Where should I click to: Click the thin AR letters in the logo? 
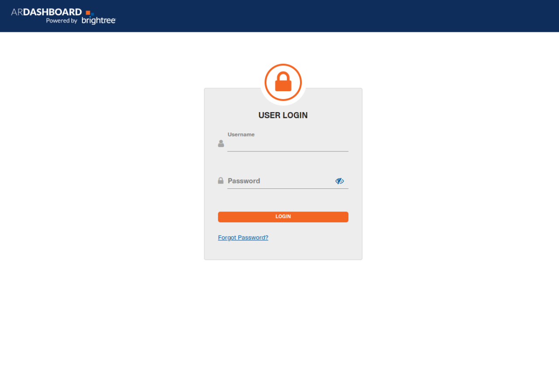(x=17, y=12)
